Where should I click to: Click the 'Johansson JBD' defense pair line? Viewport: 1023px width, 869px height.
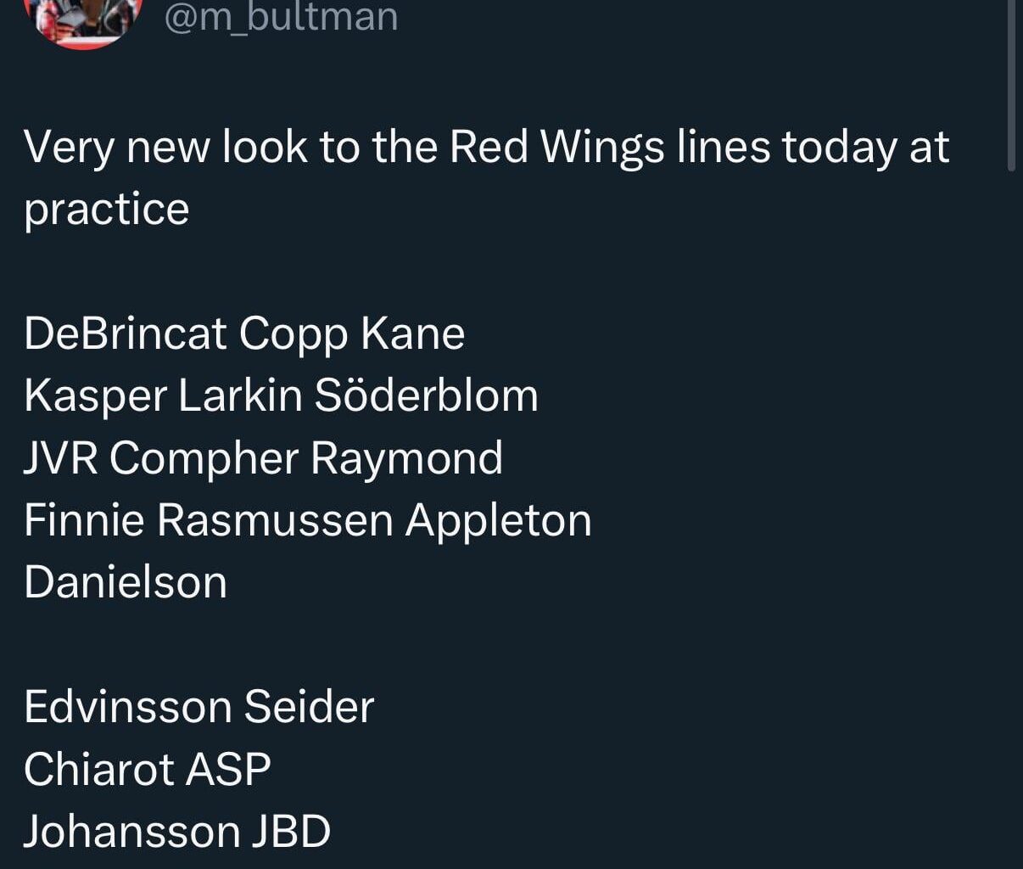pyautogui.click(x=176, y=831)
